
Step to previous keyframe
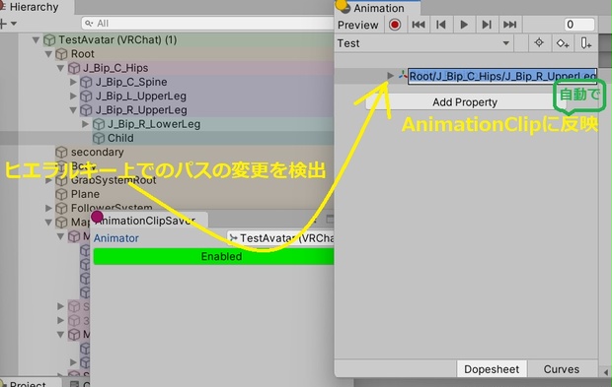pyautogui.click(x=441, y=25)
